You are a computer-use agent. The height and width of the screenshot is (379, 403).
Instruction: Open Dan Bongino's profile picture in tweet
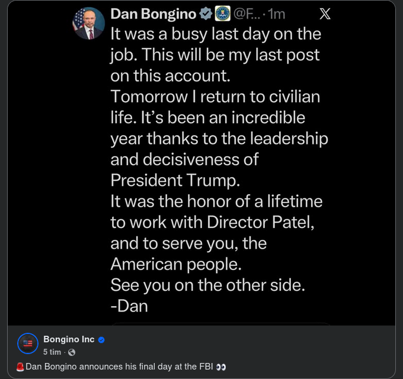coord(88,24)
